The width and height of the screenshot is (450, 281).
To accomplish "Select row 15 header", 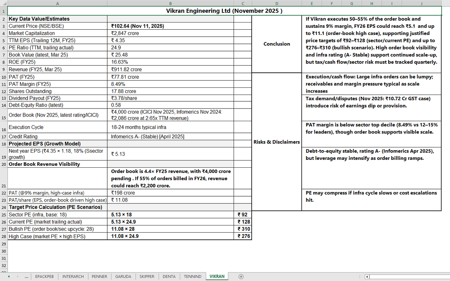I will (3, 116).
